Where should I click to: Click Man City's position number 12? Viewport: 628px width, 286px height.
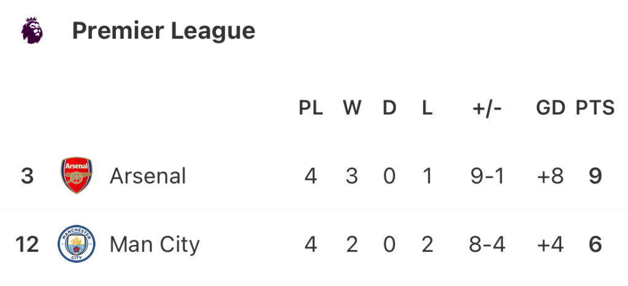(x=27, y=244)
